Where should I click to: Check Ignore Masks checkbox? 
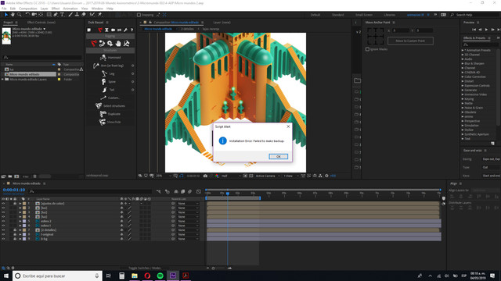point(367,49)
